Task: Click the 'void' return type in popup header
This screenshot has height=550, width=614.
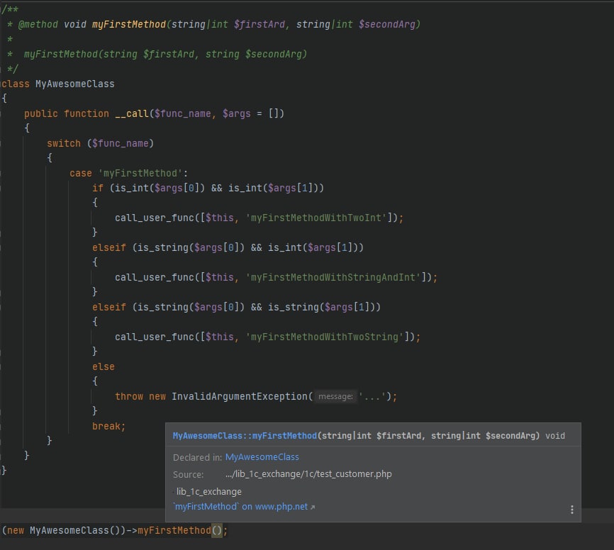Action: tap(555, 436)
